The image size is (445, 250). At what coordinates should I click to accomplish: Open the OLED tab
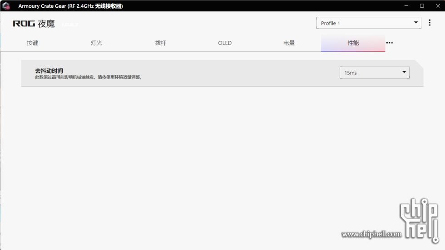pyautogui.click(x=225, y=43)
